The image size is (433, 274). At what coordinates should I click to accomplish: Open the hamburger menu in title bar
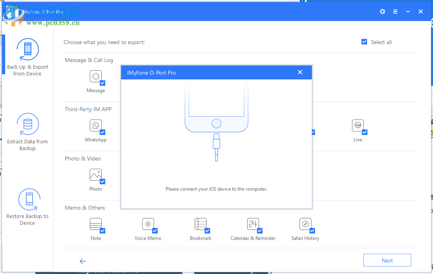click(x=395, y=12)
